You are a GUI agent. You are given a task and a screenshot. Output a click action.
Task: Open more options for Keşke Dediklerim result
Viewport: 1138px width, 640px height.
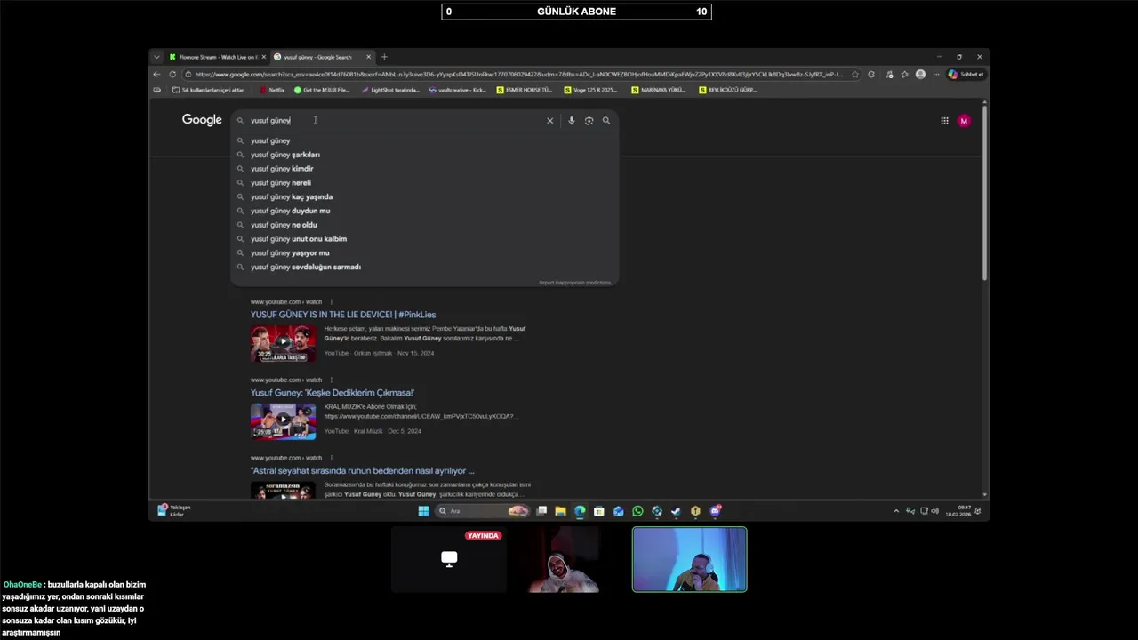(331, 380)
